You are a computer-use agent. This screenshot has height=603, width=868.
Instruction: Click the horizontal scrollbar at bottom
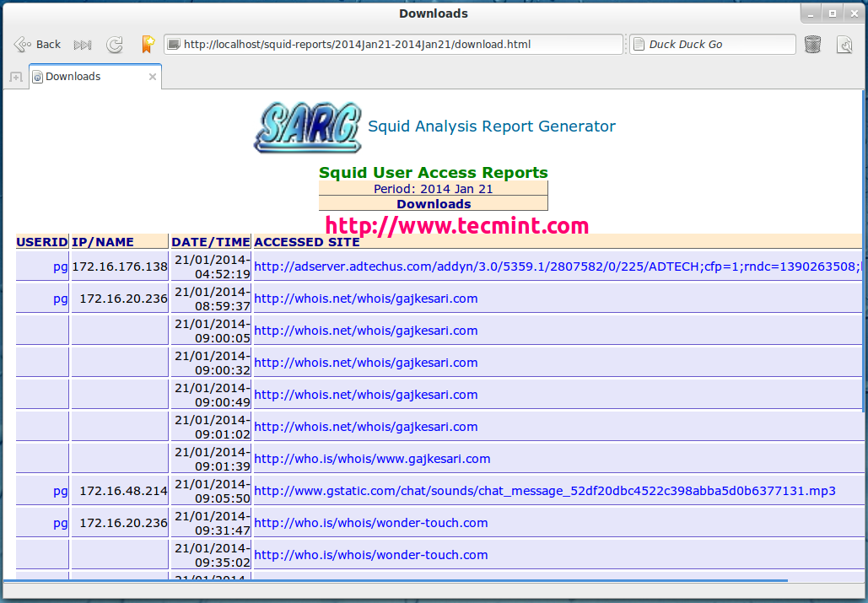[396, 580]
